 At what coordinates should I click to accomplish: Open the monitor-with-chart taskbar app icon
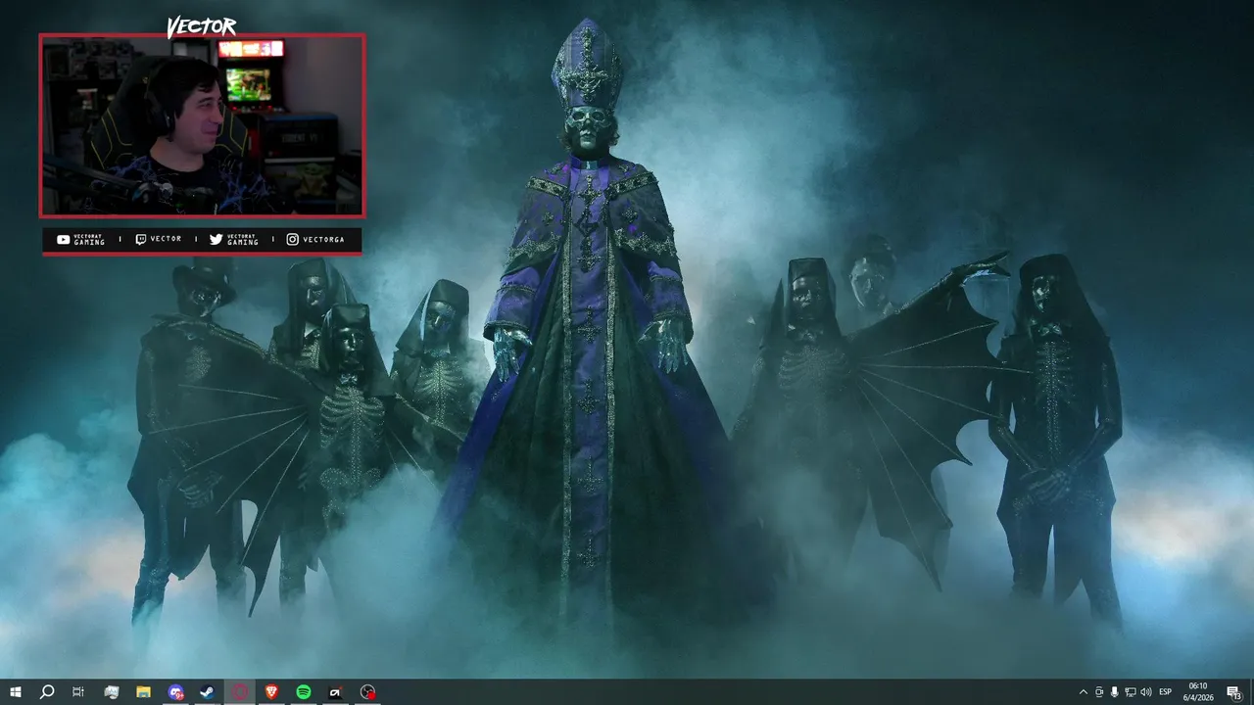tap(112, 692)
